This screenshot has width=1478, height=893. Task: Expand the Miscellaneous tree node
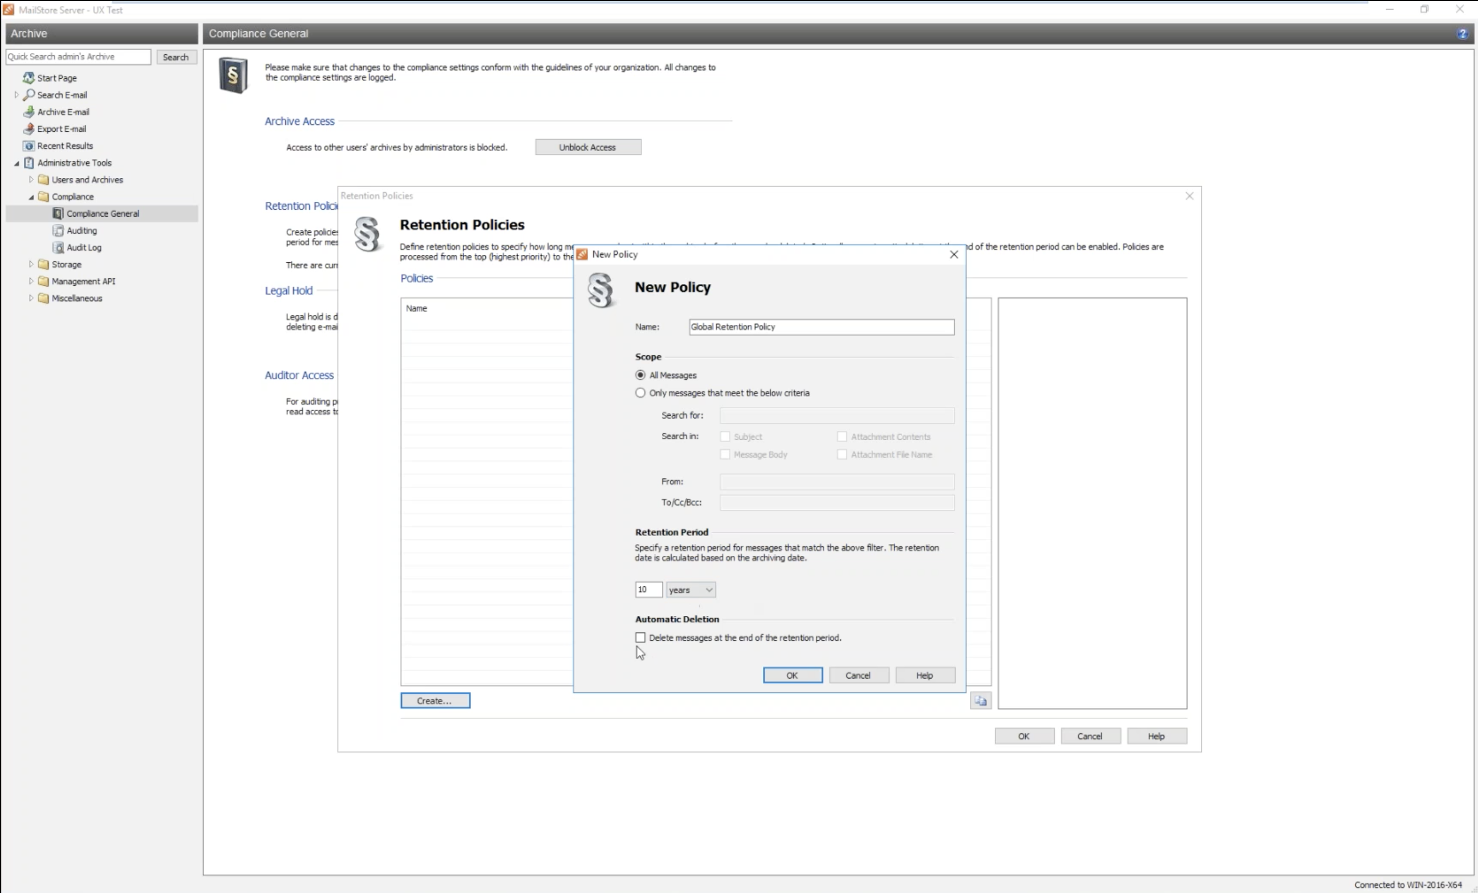(x=31, y=298)
